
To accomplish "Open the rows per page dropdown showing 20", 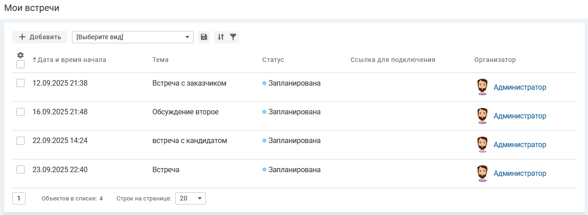I will coord(190,199).
